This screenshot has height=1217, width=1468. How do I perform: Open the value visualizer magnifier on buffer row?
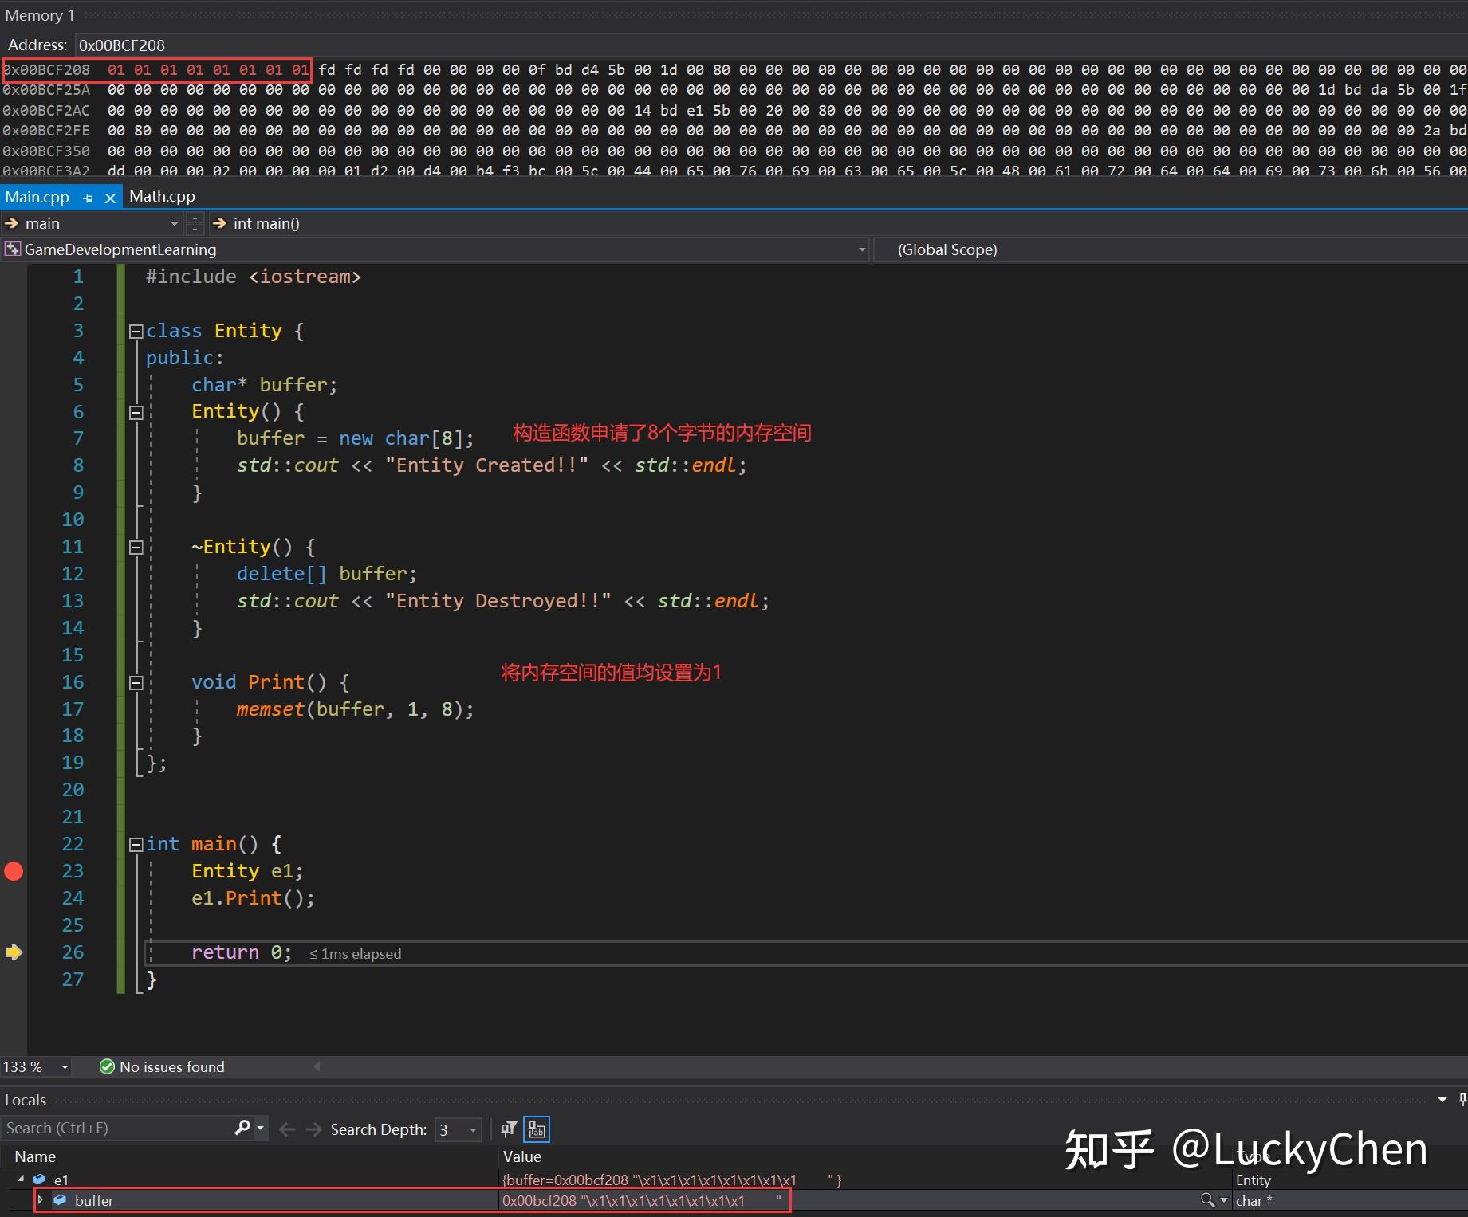[x=1208, y=1200]
